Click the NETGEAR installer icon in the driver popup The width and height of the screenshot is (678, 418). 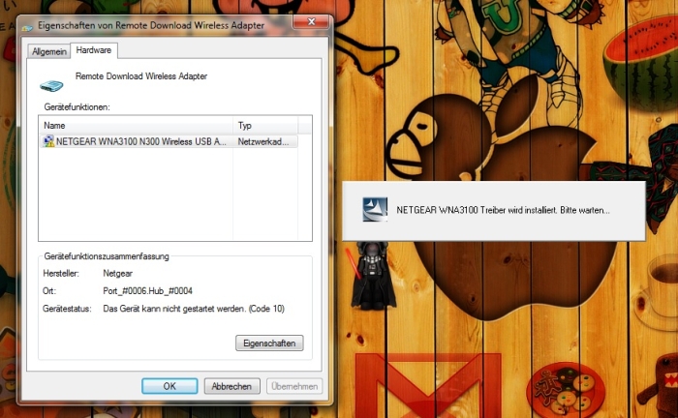[x=375, y=210]
